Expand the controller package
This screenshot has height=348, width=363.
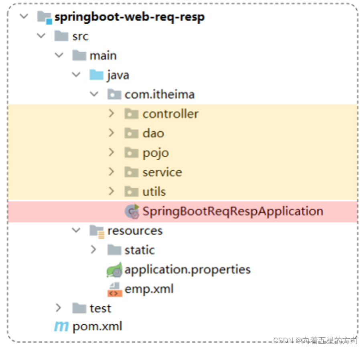click(112, 114)
